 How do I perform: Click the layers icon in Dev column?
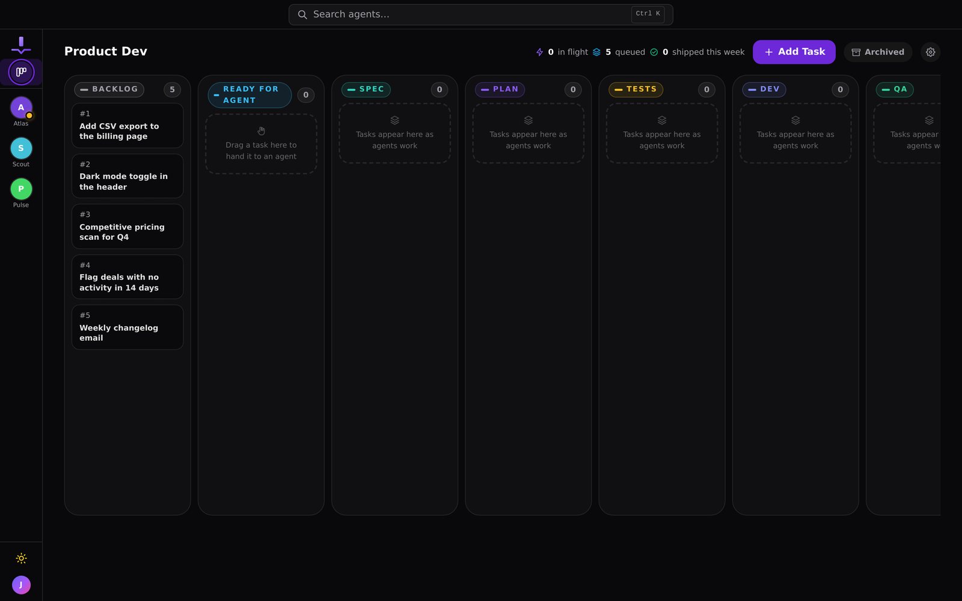795,120
